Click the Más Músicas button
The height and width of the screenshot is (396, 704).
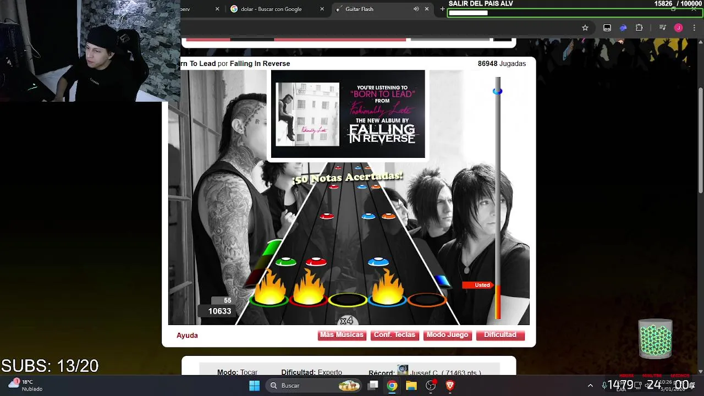[x=342, y=335]
